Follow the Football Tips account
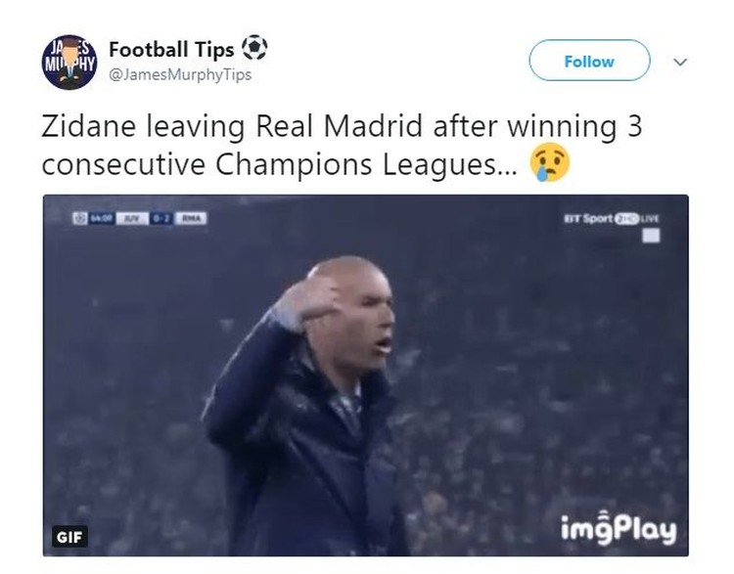Image resolution: width=734 pixels, height=574 pixels. (x=589, y=61)
